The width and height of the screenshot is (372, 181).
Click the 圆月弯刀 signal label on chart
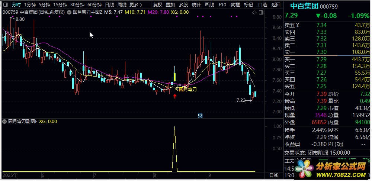pyautogui.click(x=187, y=89)
